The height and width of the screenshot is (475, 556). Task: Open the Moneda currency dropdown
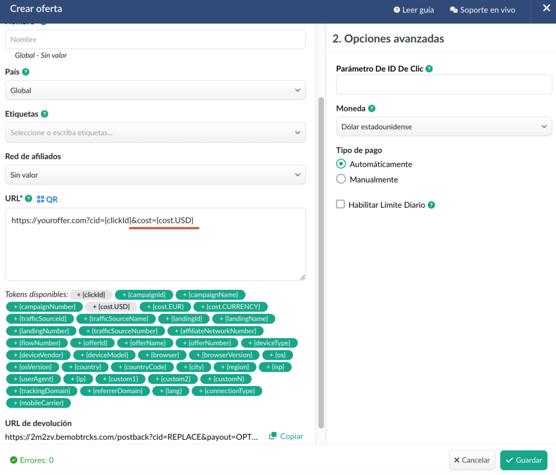[444, 126]
